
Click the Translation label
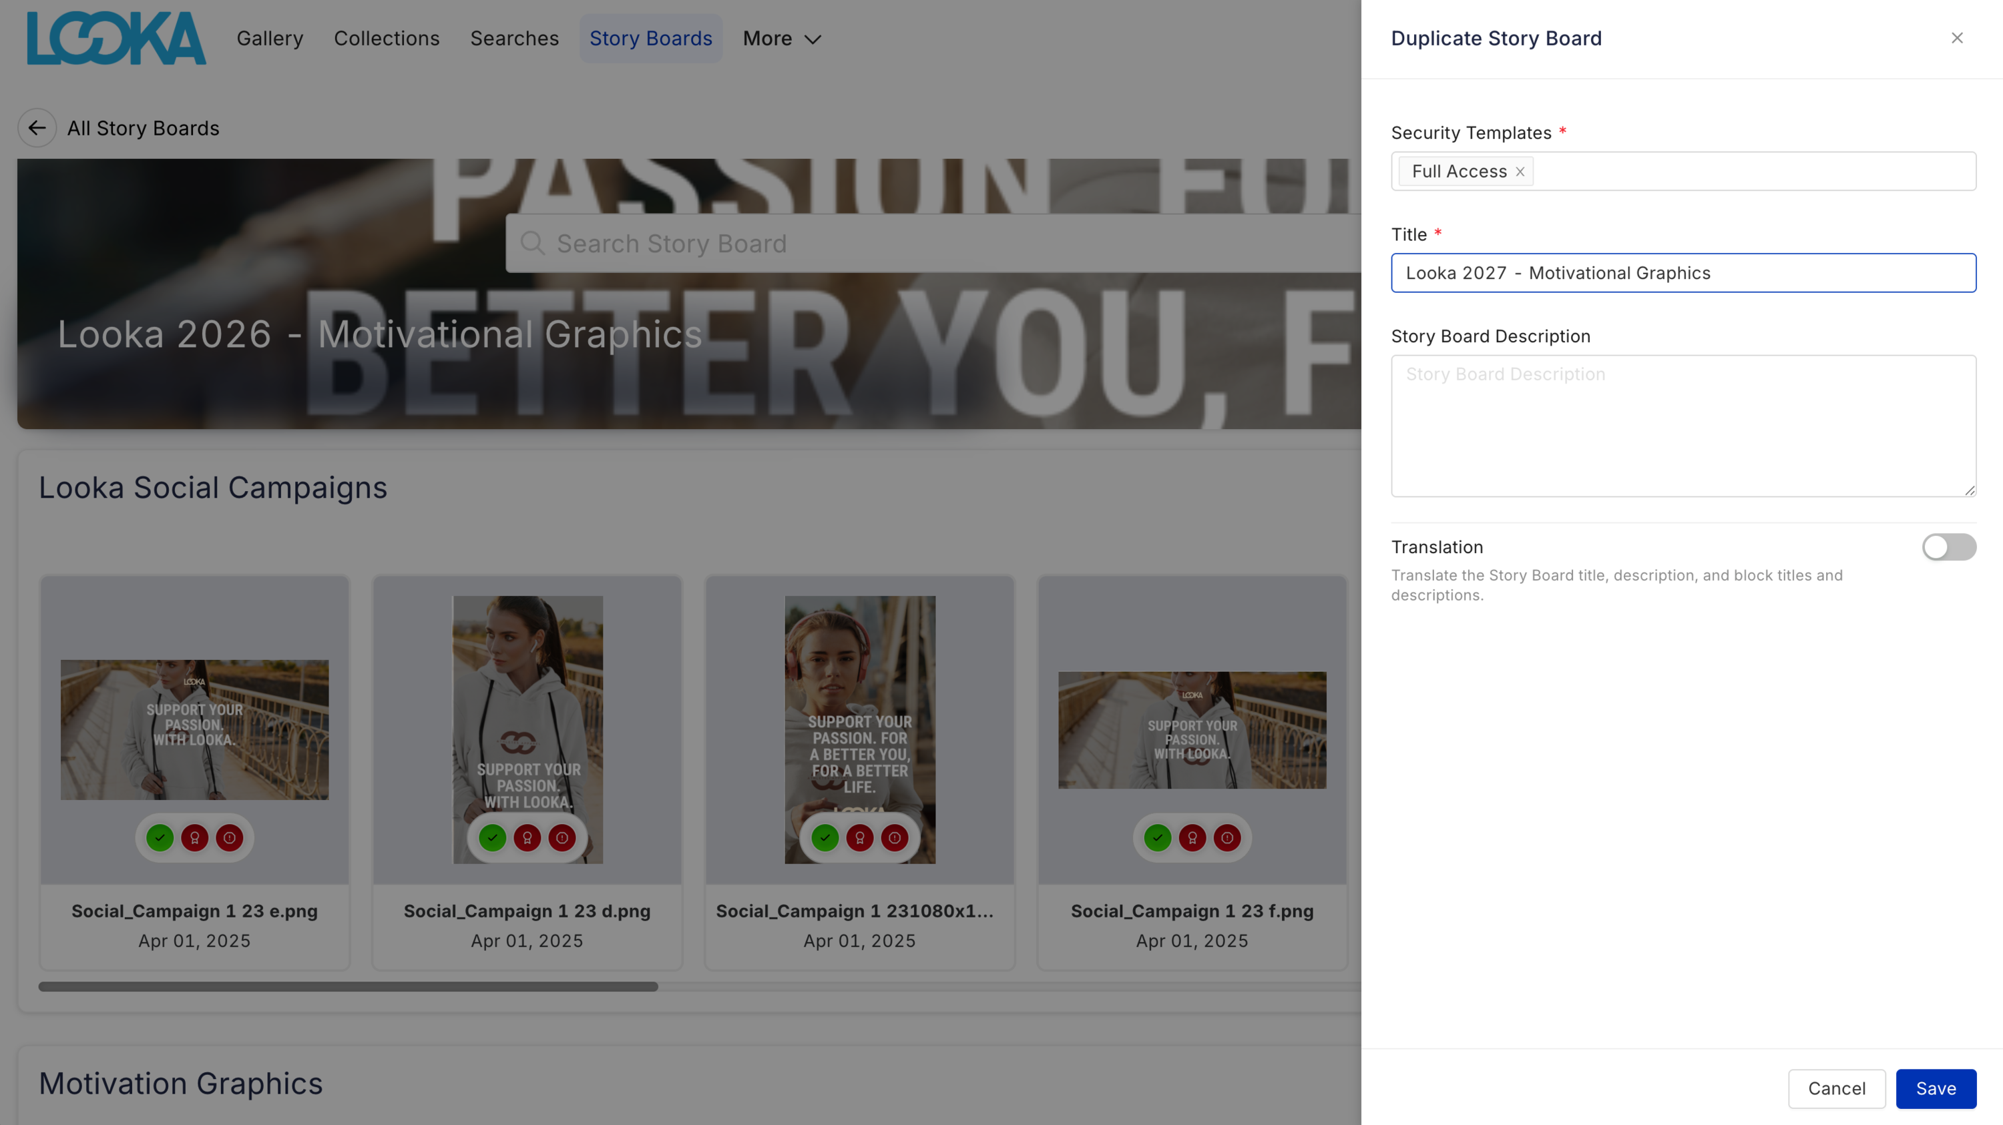point(1437,547)
